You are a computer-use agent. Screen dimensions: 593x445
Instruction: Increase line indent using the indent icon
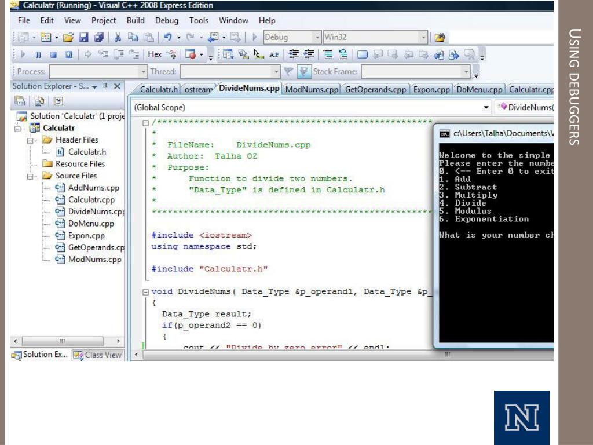coord(309,54)
